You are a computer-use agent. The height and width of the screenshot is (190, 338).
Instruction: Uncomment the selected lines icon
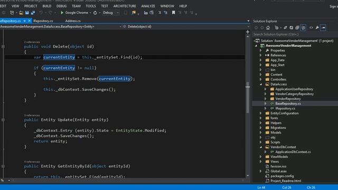point(165,13)
